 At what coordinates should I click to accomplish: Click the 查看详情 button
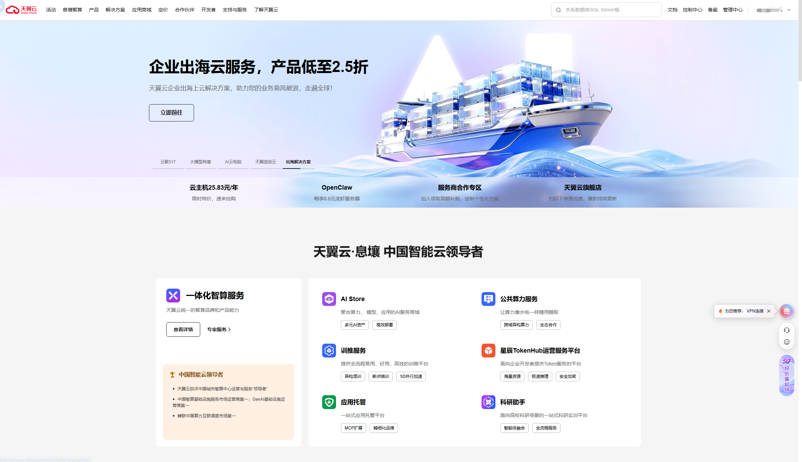click(183, 329)
